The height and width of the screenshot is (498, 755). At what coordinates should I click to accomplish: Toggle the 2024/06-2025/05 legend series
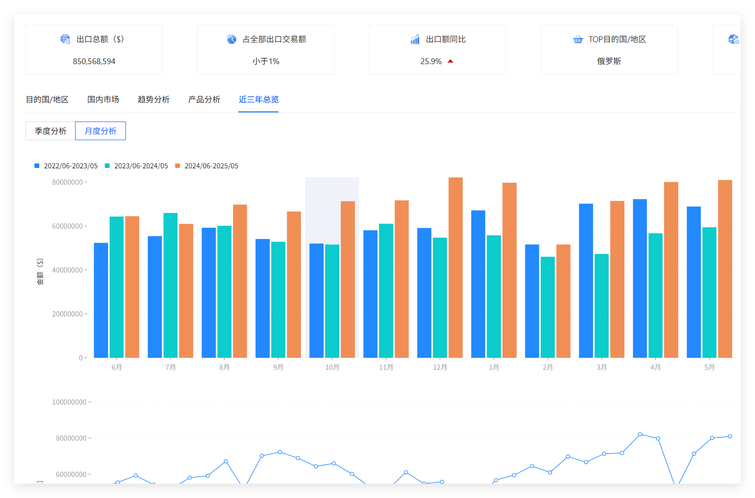[x=207, y=166]
